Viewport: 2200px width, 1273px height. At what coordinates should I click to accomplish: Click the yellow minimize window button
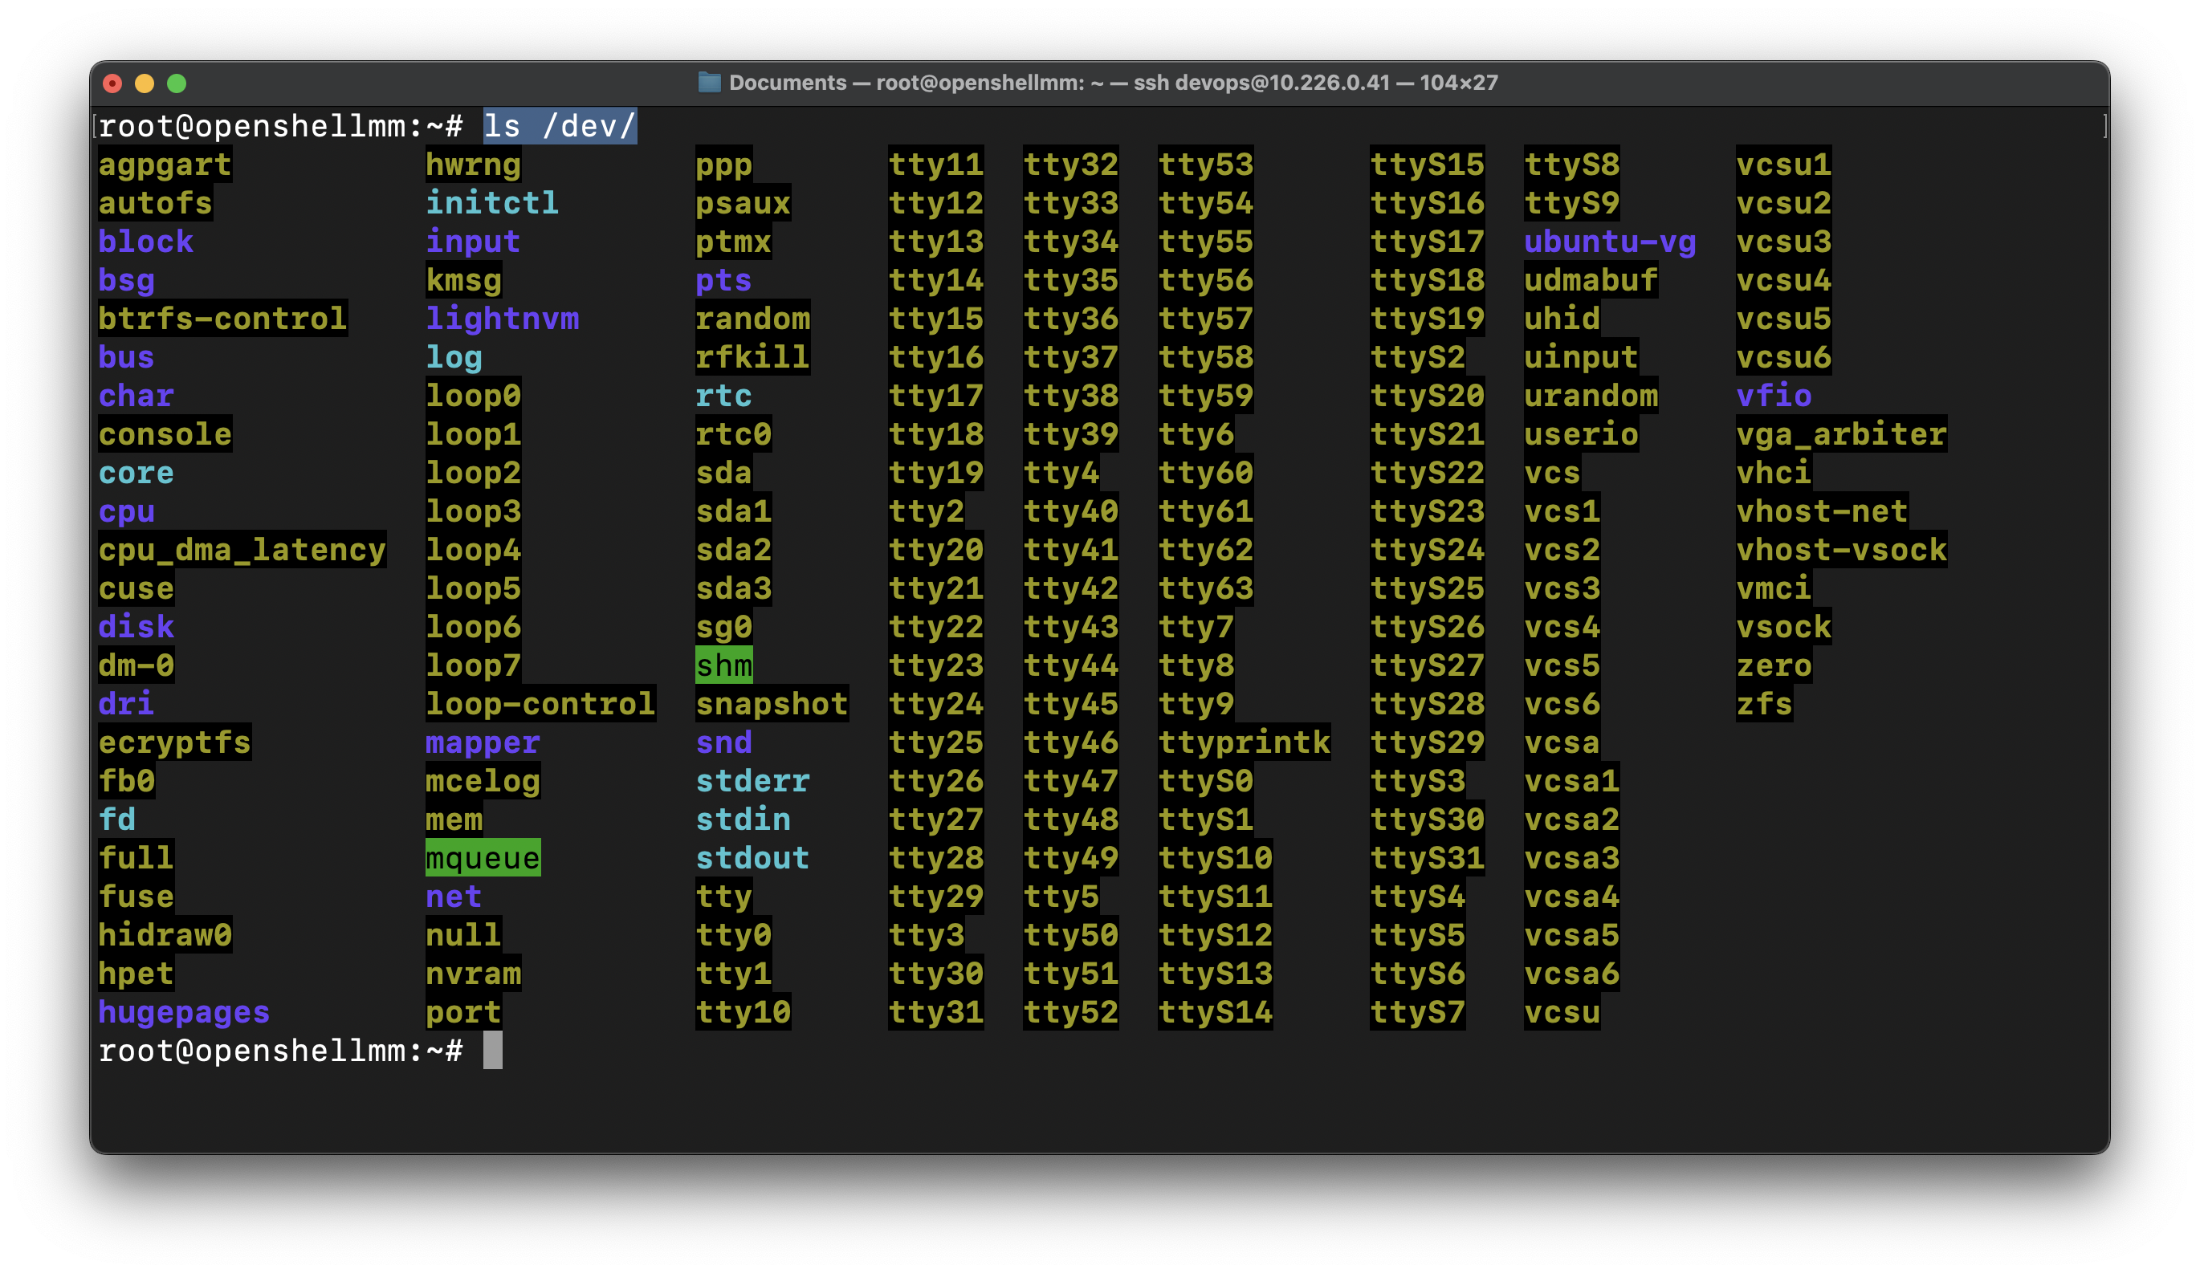pyautogui.click(x=145, y=83)
